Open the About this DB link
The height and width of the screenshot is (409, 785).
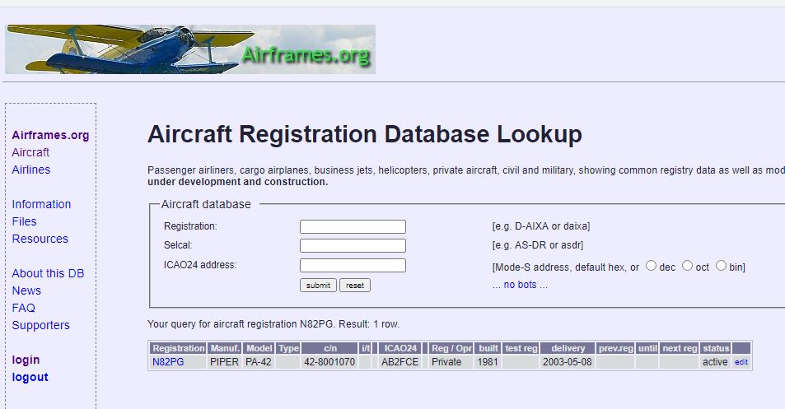tap(48, 273)
